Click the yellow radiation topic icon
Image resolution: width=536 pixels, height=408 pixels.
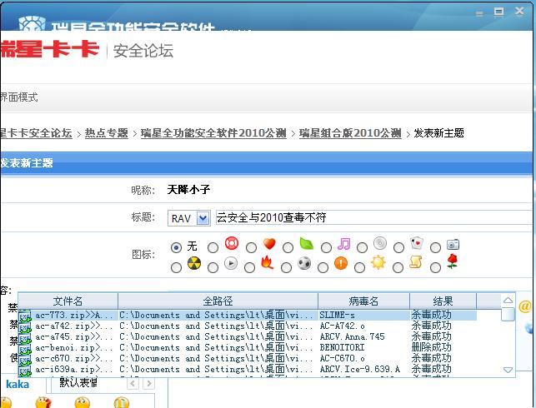(194, 263)
